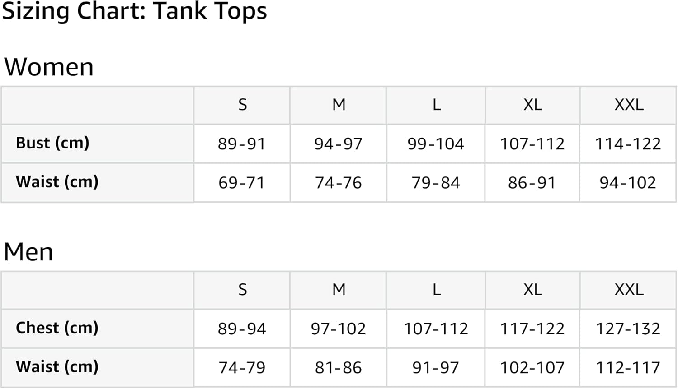Click the 'Bust (cm)' row label
The width and height of the screenshot is (678, 389).
pos(52,143)
